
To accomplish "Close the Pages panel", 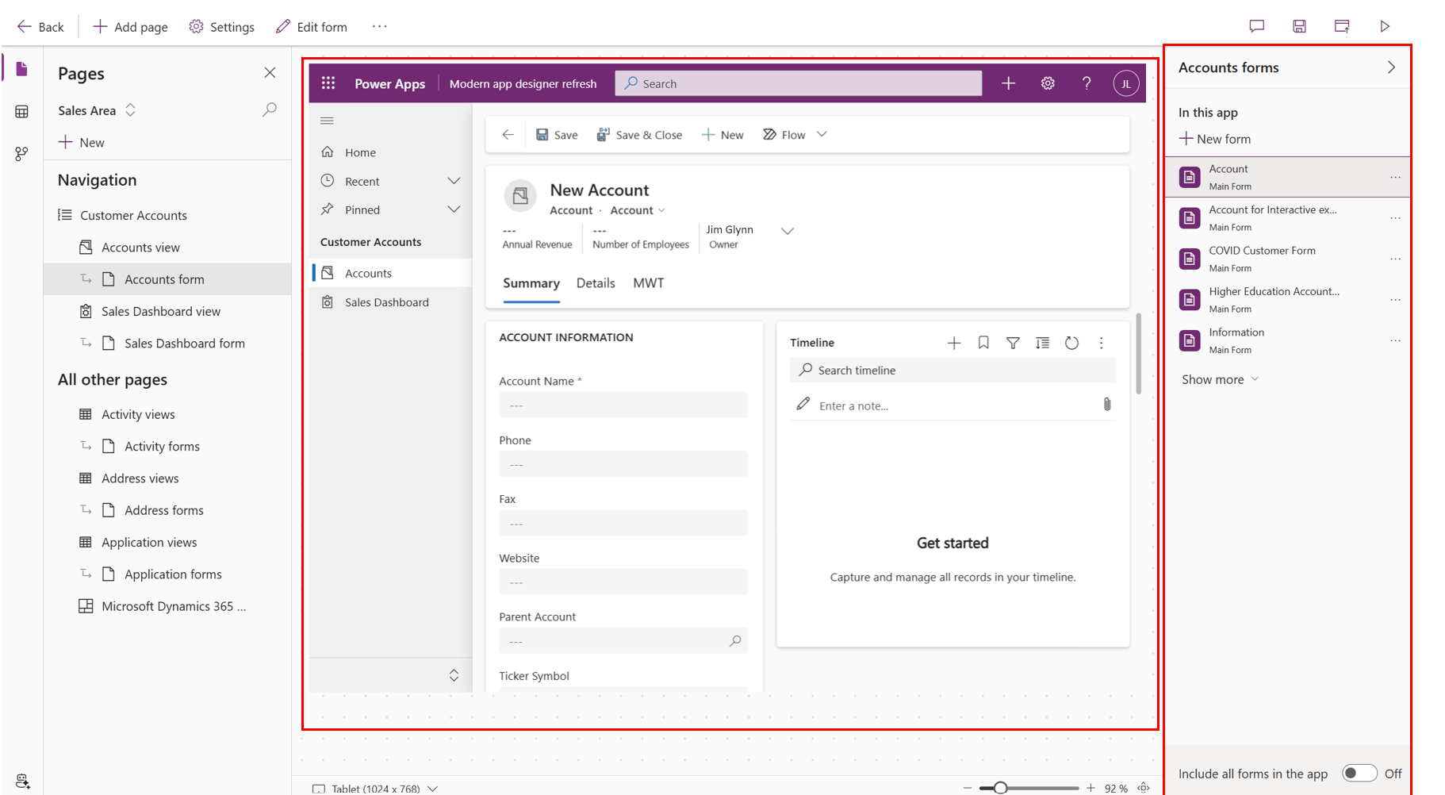I will point(270,73).
